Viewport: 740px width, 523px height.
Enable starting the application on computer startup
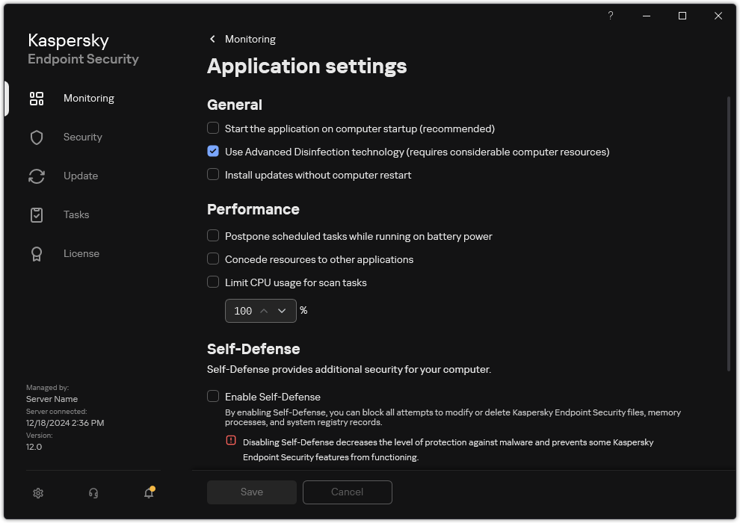tap(213, 129)
